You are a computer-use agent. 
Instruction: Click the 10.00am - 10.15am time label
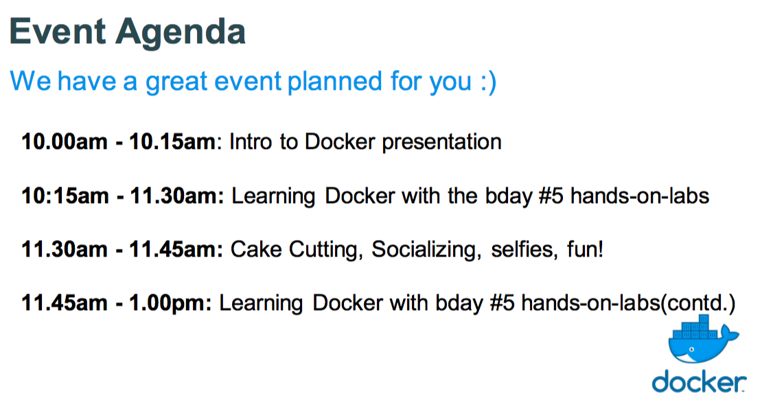(118, 142)
